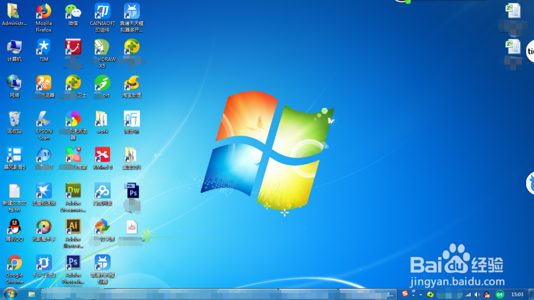
Task: Open the volume speaker tray icon
Action: pyautogui.click(x=477, y=295)
